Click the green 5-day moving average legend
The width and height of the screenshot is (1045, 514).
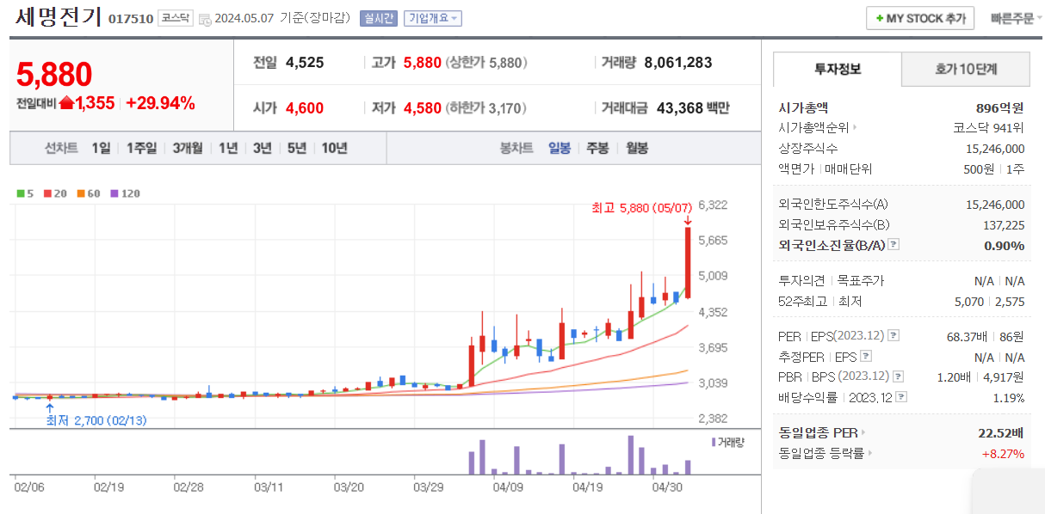tap(25, 193)
